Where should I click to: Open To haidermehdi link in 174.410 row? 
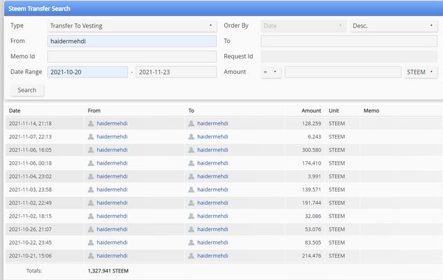click(213, 163)
